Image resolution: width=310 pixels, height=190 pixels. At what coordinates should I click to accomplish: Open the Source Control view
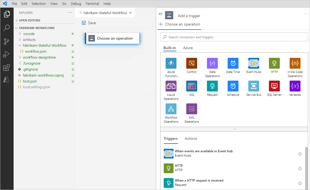click(7, 42)
